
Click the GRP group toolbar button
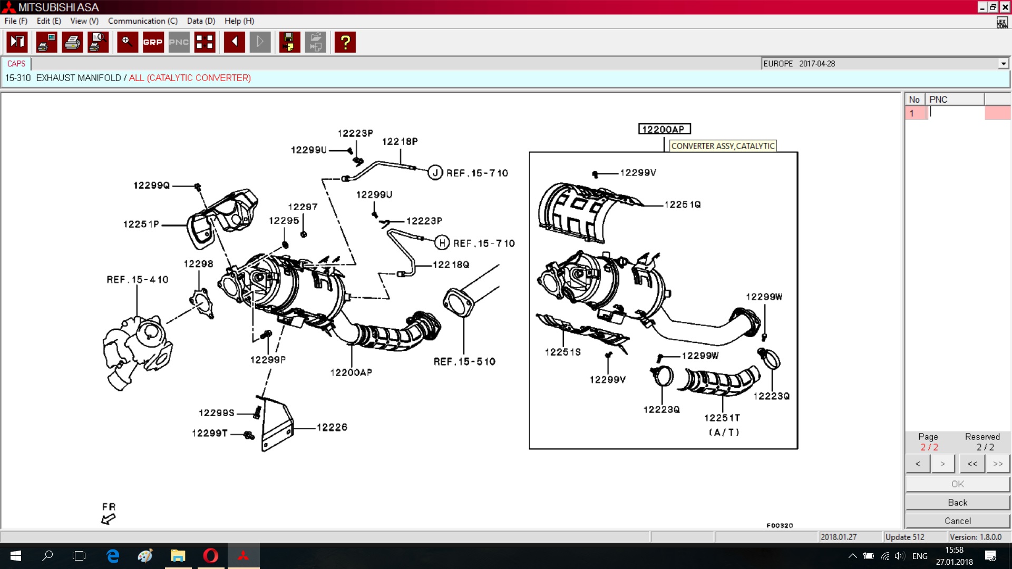(153, 42)
